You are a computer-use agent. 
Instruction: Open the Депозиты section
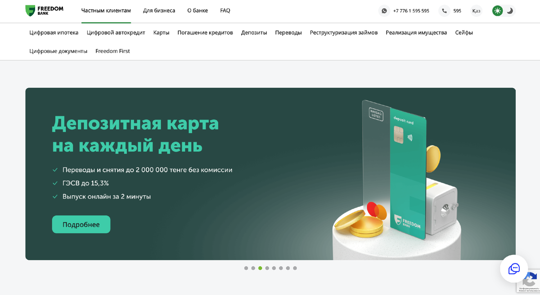pyautogui.click(x=254, y=32)
